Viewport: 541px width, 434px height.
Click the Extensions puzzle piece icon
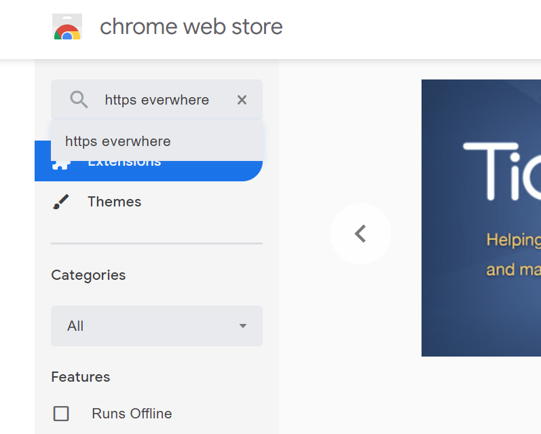point(60,166)
